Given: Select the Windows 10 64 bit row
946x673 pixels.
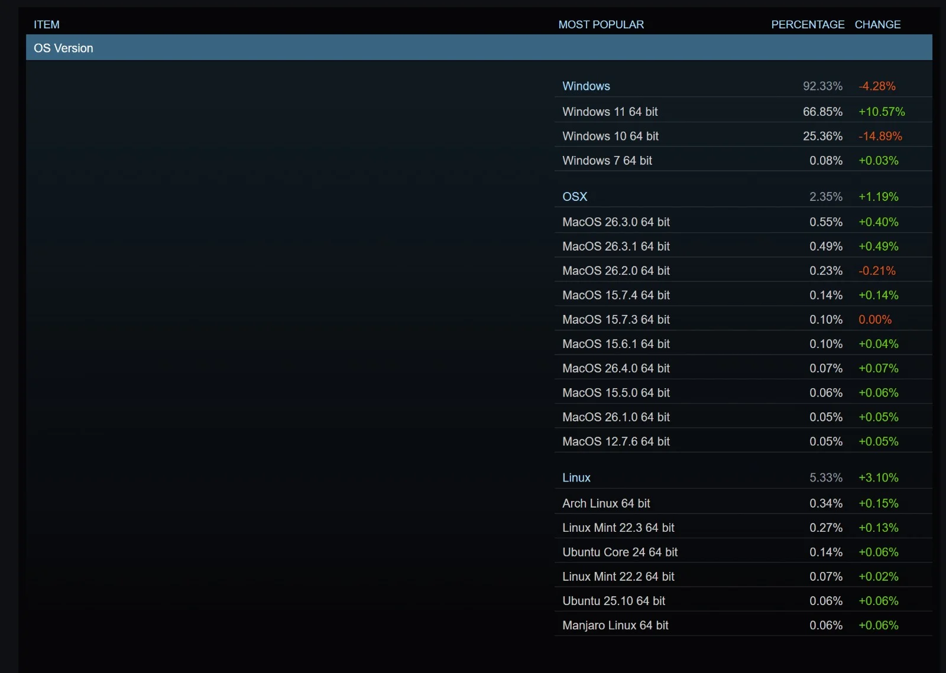Looking at the screenshot, I should (610, 136).
